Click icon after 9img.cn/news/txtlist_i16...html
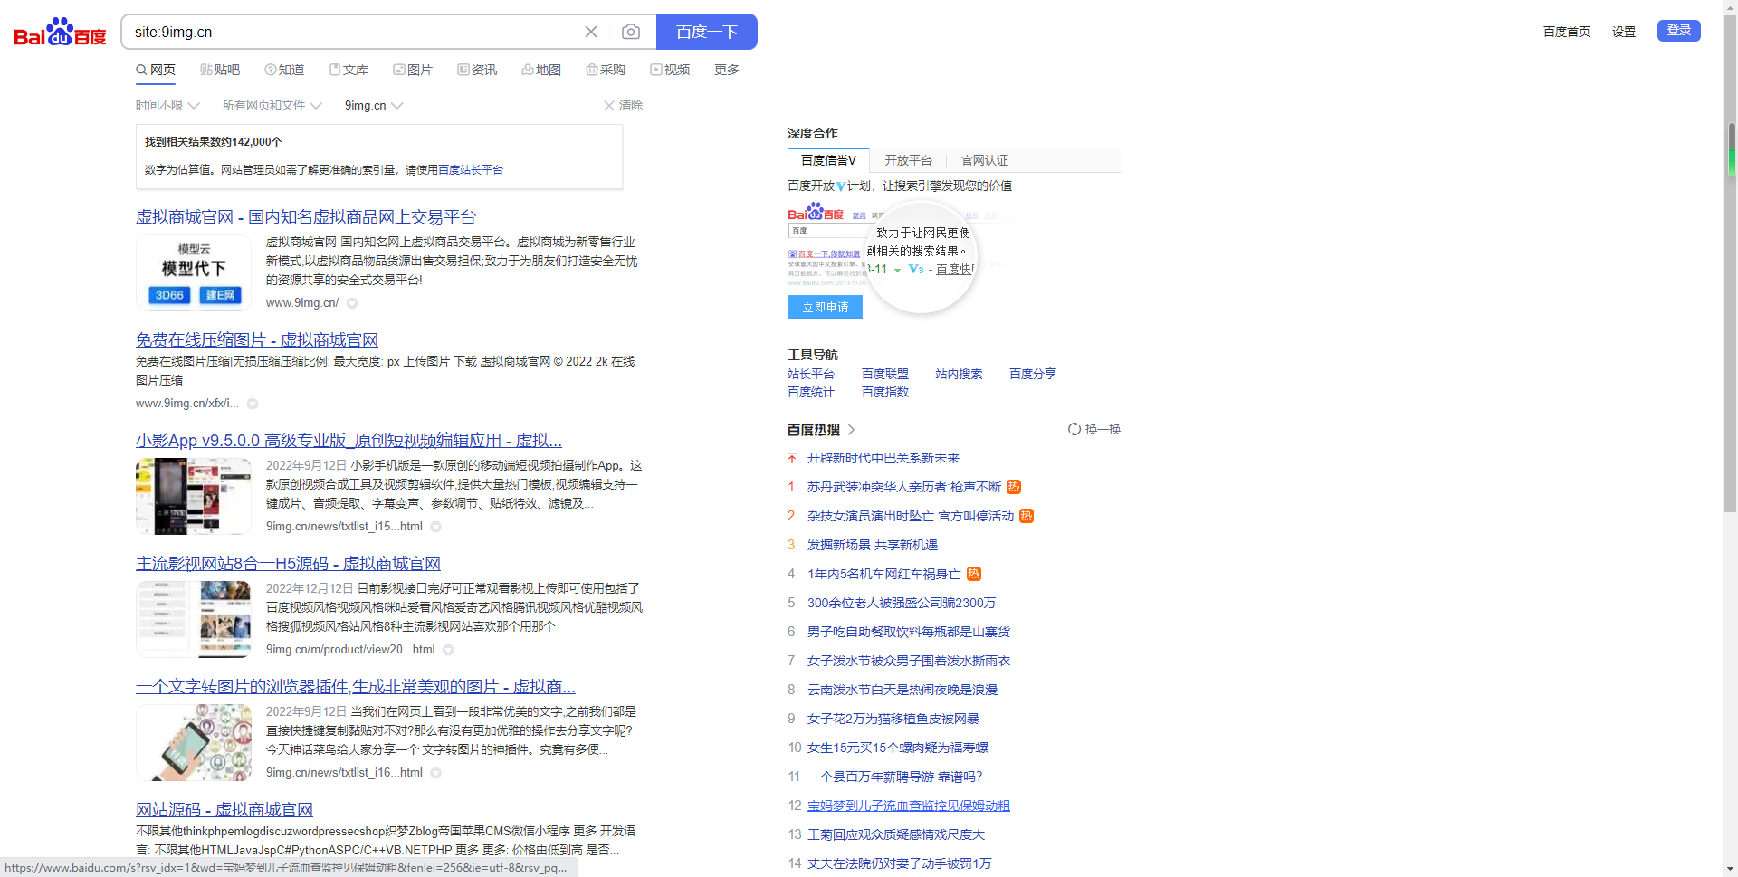The width and height of the screenshot is (1738, 877). click(435, 773)
